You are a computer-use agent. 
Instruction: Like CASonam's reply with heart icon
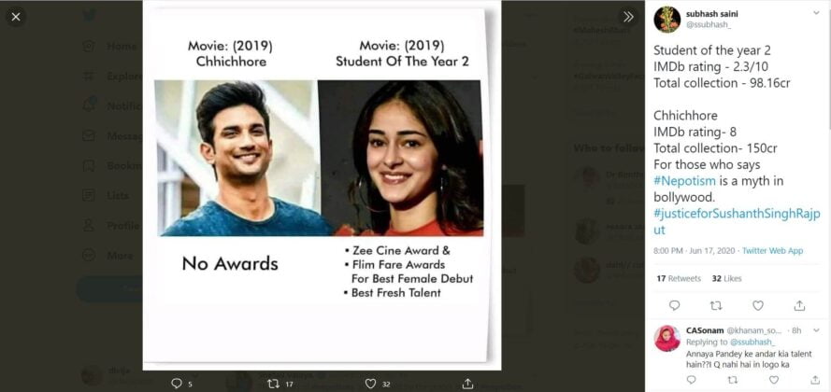[774, 380]
